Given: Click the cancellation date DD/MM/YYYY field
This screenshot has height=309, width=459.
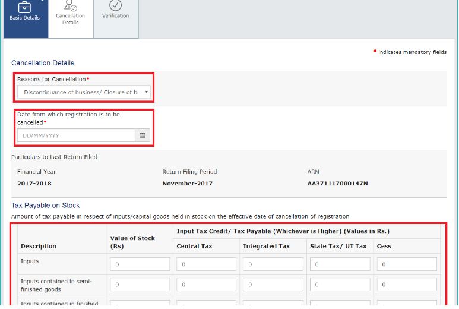Looking at the screenshot, I should [76, 135].
